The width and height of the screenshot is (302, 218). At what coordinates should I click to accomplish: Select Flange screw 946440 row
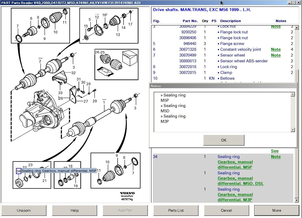pyautogui.click(x=223, y=44)
